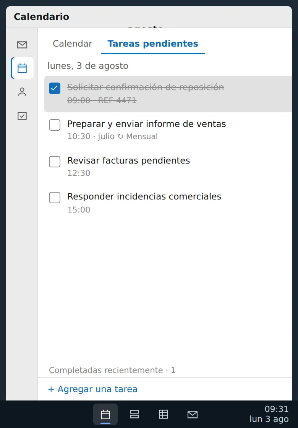Select the Responder incidencias comerciales task text
The width and height of the screenshot is (298, 428).
coord(144,196)
